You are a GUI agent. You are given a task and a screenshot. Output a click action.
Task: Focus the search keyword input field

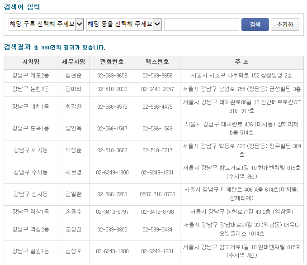pyautogui.click(x=202, y=24)
